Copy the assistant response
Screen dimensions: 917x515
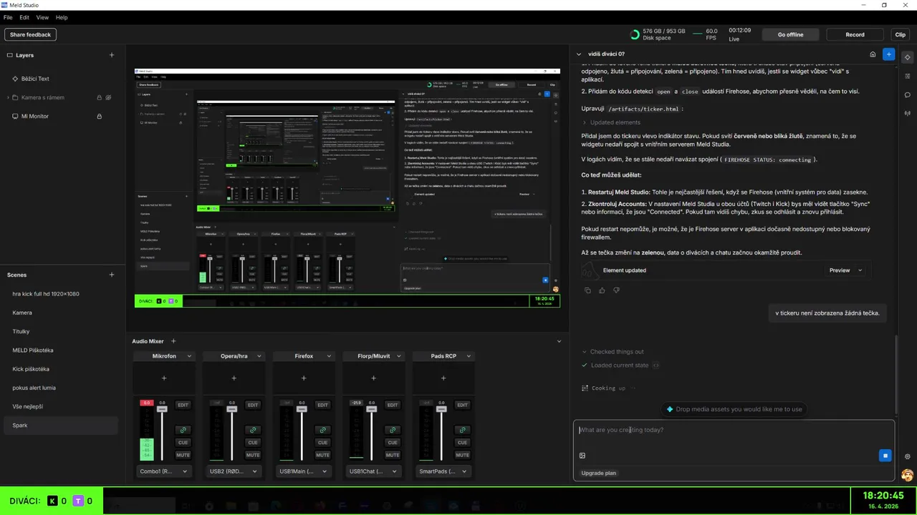[x=587, y=290]
